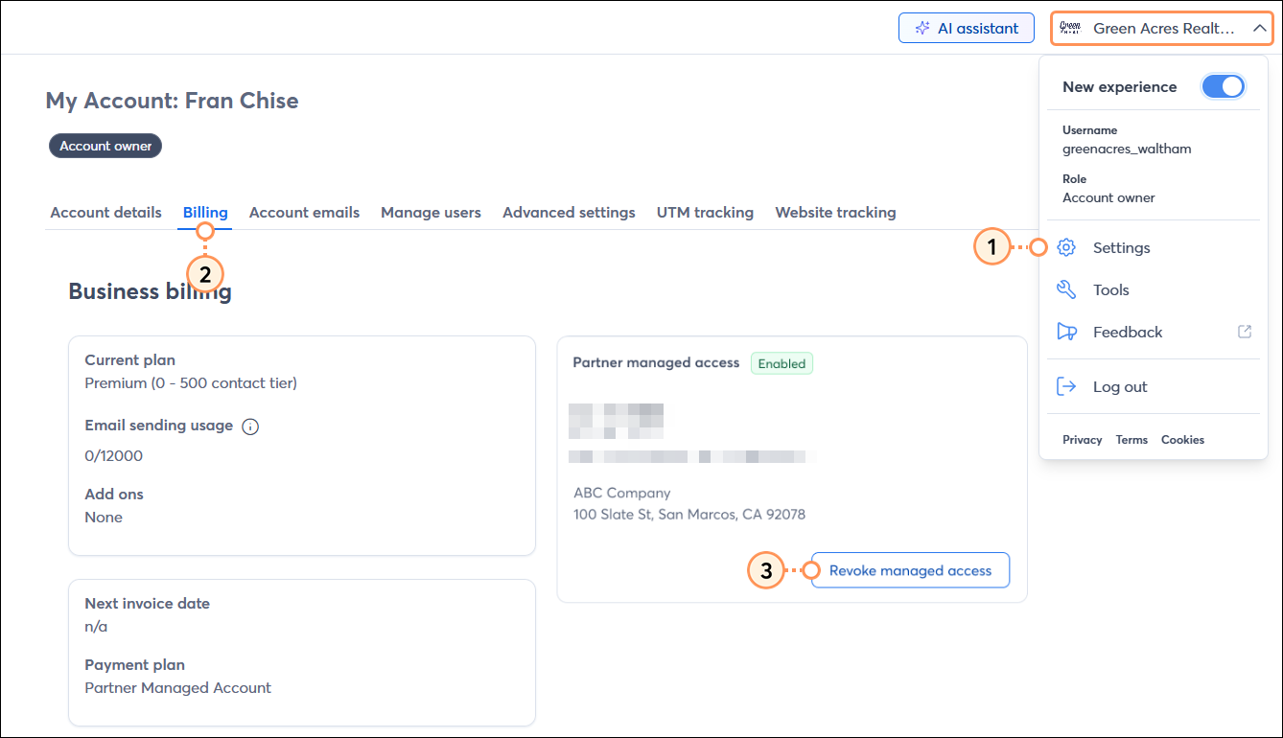Click the sparkle icon in AI assistant button
The height and width of the screenshot is (738, 1283).
pos(926,28)
